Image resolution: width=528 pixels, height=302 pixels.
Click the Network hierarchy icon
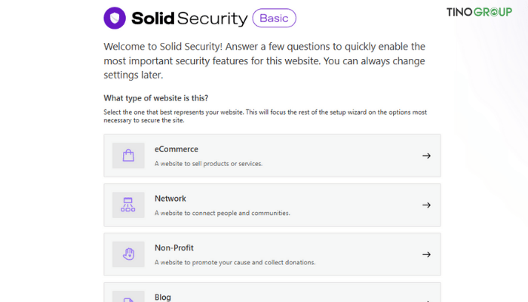tap(128, 205)
